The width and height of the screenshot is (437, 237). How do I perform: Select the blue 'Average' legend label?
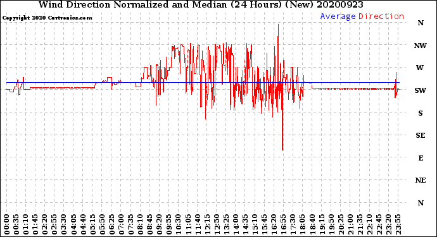(338, 16)
